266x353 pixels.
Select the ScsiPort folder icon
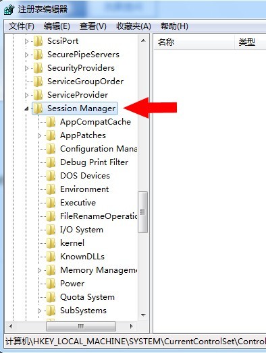click(x=38, y=41)
